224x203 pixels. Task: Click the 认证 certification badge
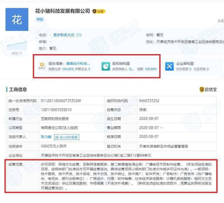click(x=99, y=11)
